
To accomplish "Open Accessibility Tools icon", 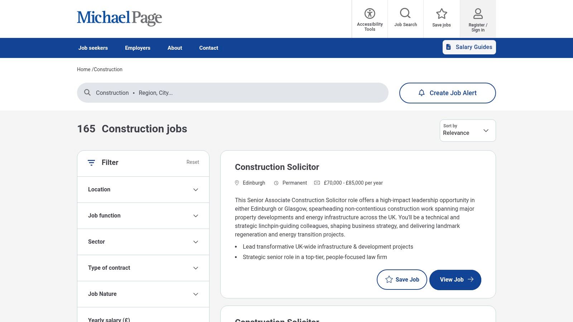I will 370,14.
